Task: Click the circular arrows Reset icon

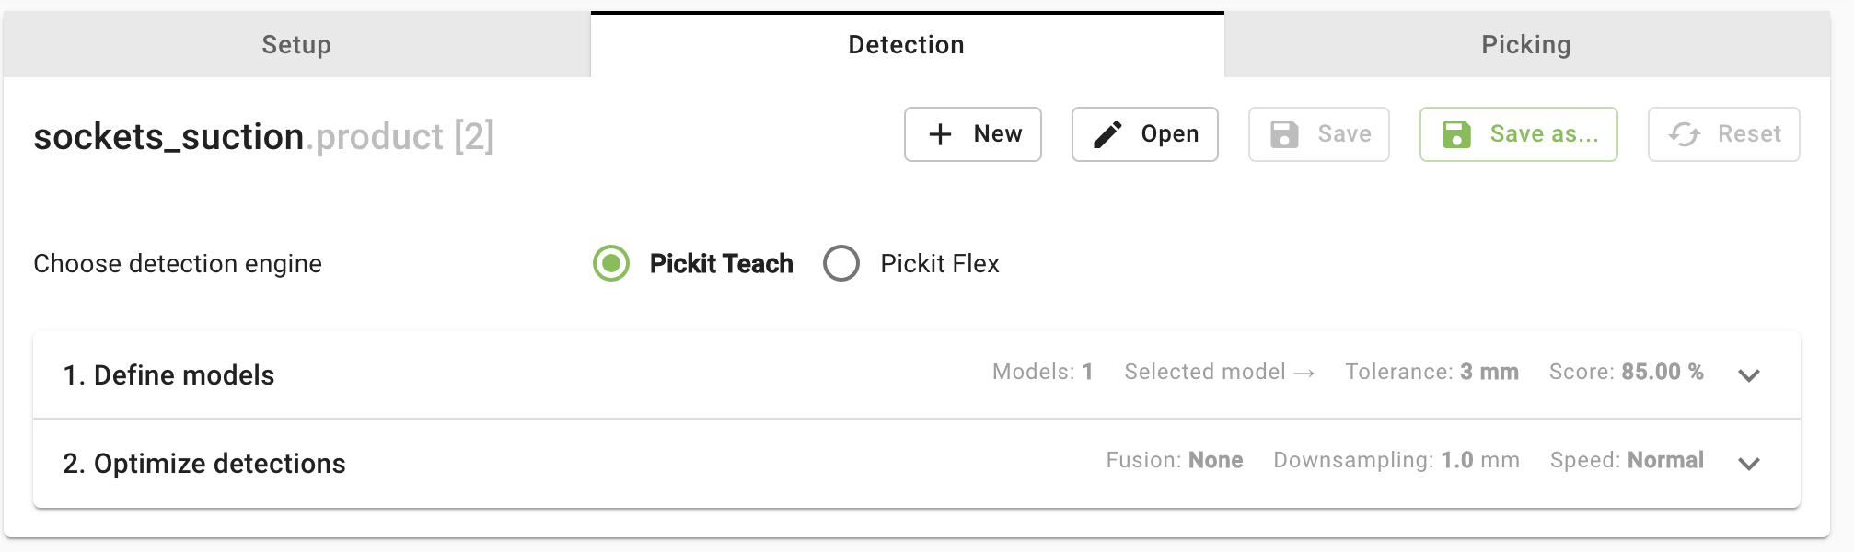Action: click(x=1685, y=134)
